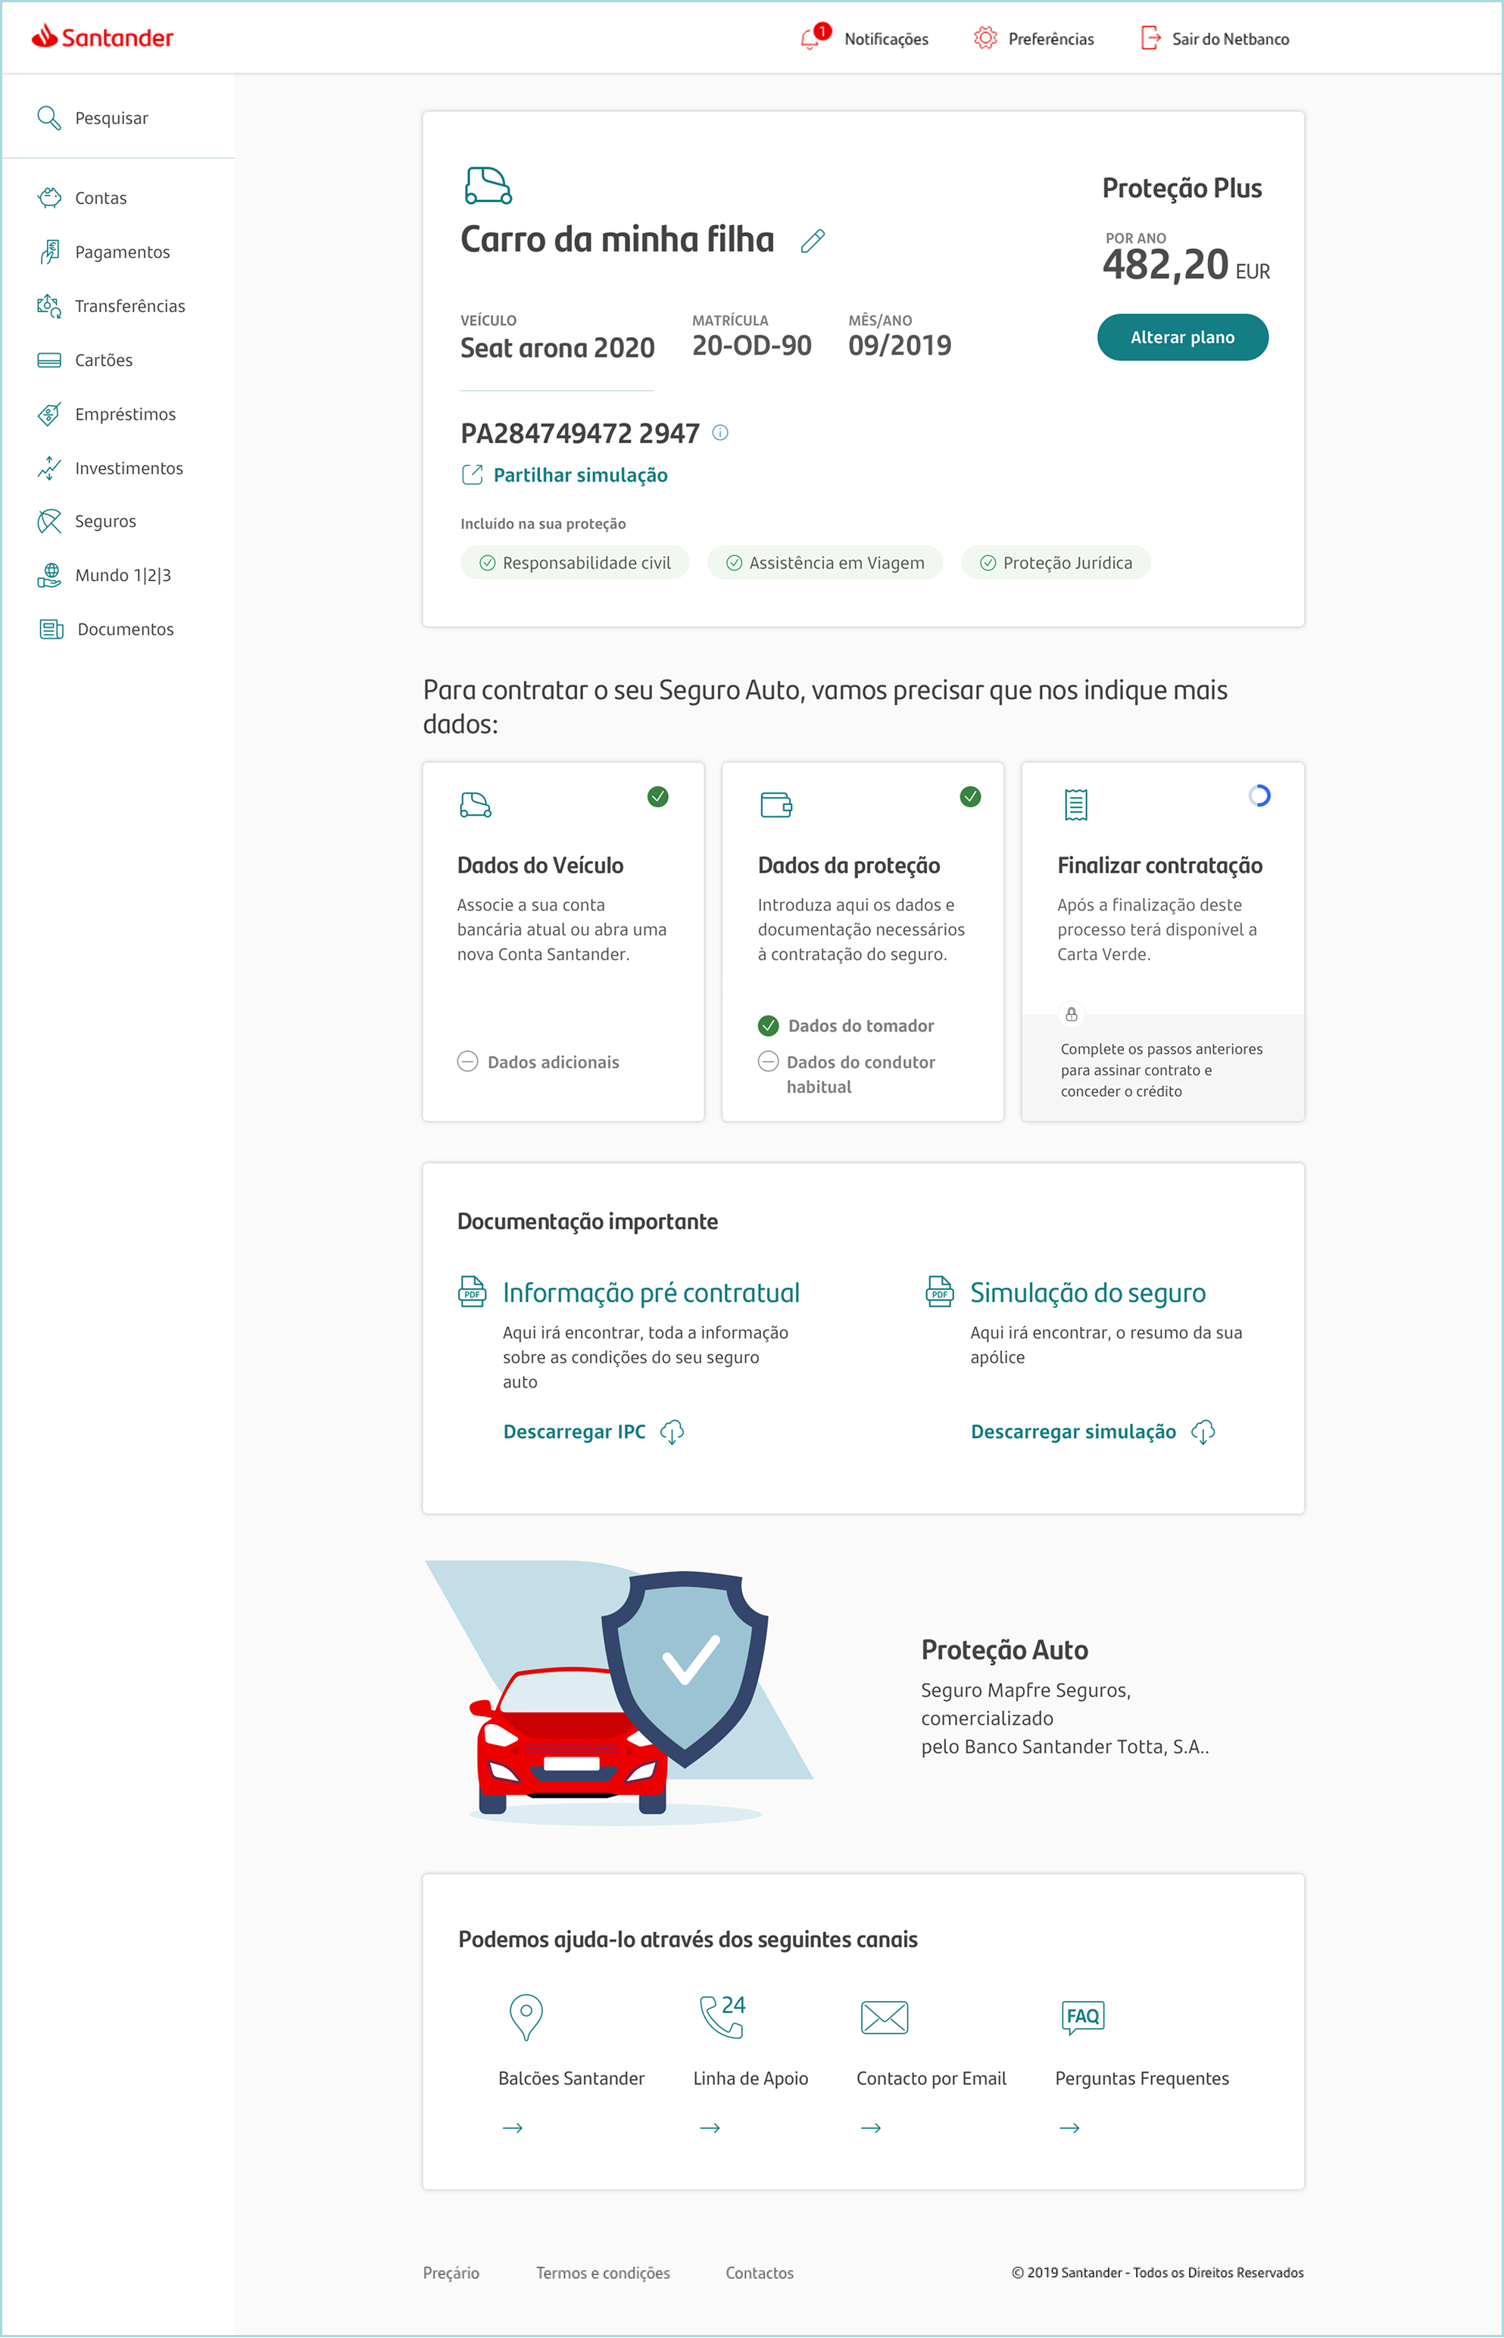This screenshot has width=1504, height=2338.
Task: Click the Seguros umbrella icon
Action: pos(48,522)
